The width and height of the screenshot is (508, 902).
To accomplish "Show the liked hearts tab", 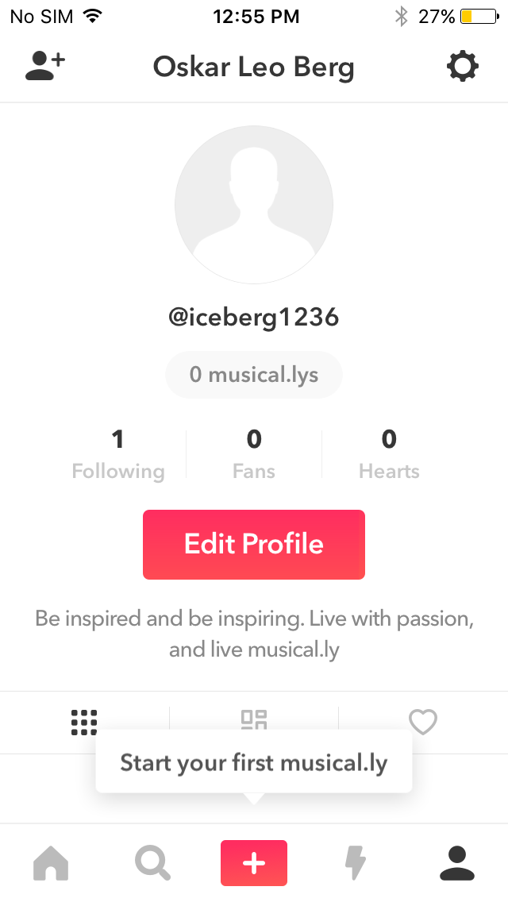I will 423,722.
